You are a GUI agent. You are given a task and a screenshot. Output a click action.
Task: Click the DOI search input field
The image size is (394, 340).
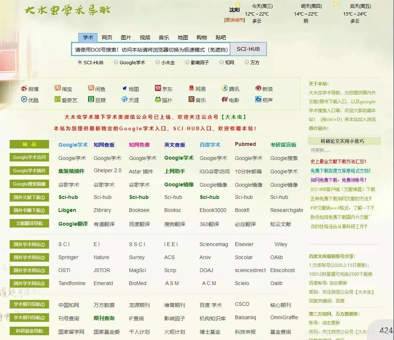tap(151, 49)
